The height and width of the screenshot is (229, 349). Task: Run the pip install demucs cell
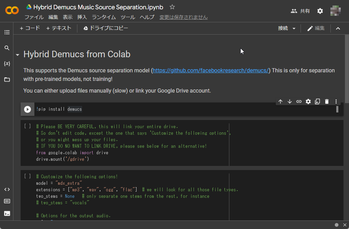pos(27,109)
